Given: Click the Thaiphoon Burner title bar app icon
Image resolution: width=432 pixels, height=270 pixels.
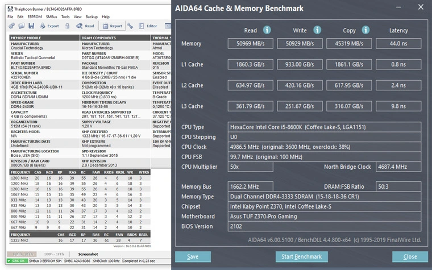Looking at the screenshot, I should click(10, 9).
